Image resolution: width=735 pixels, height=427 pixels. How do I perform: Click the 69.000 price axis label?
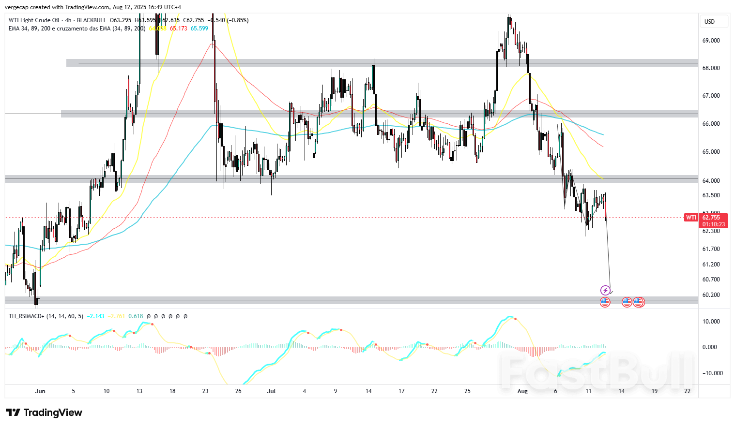point(711,41)
